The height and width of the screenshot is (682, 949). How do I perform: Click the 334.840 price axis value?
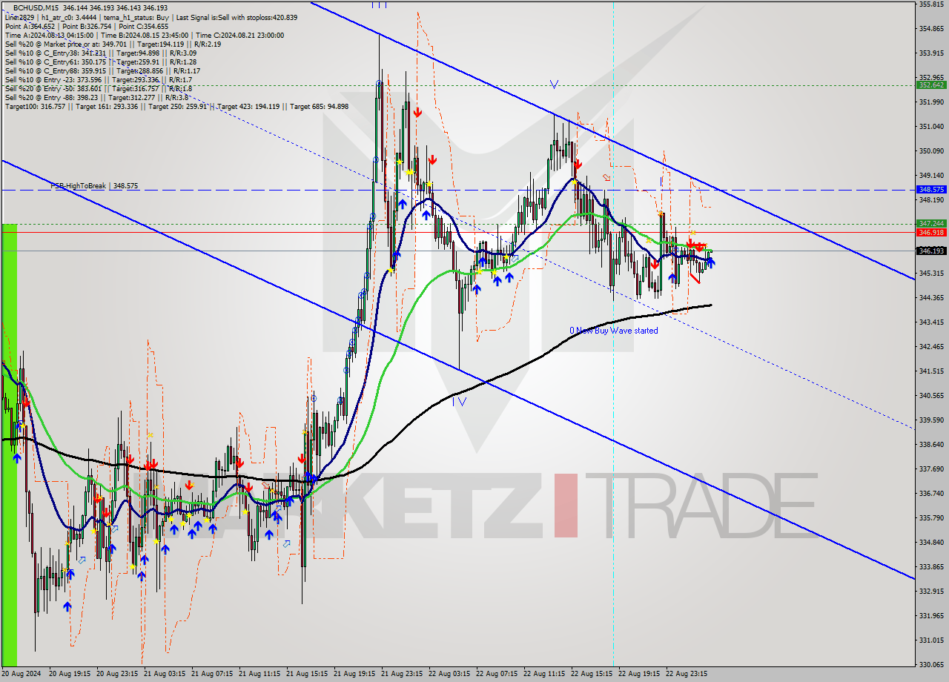tap(931, 543)
